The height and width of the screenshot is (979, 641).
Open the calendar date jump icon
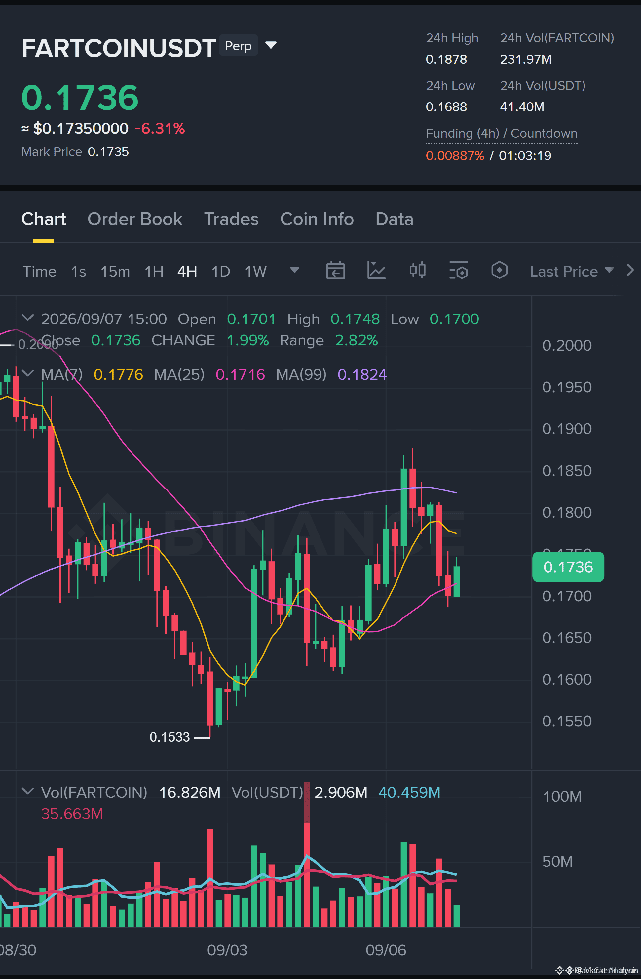point(335,270)
